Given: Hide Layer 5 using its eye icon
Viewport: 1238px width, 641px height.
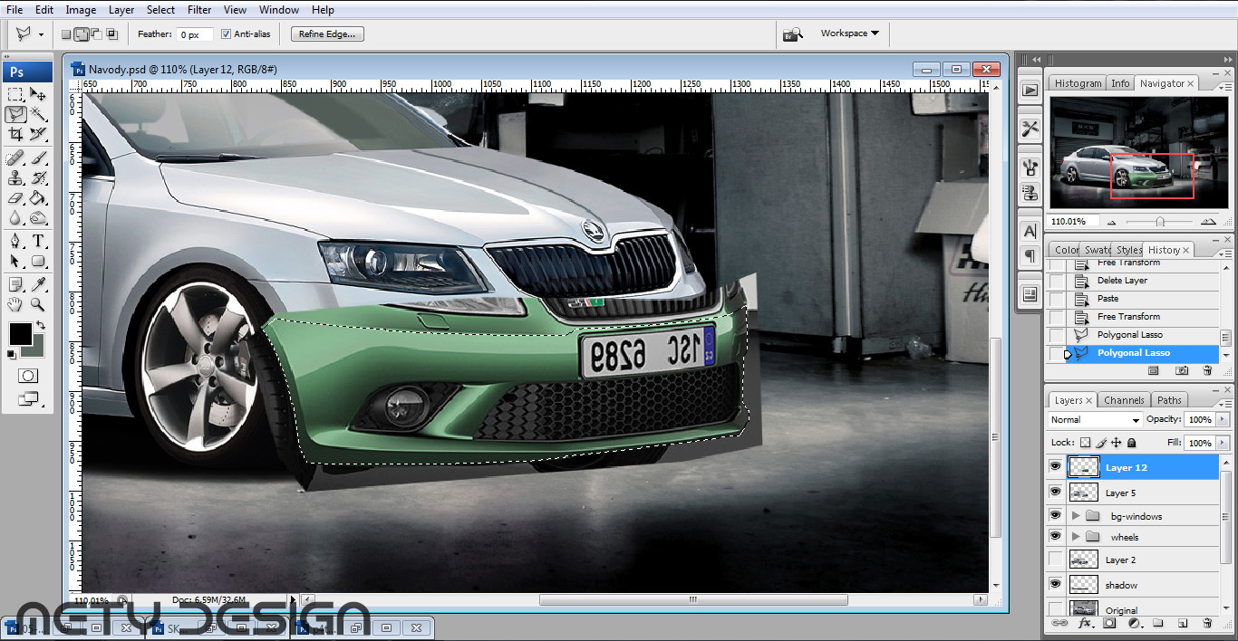Looking at the screenshot, I should coord(1055,493).
